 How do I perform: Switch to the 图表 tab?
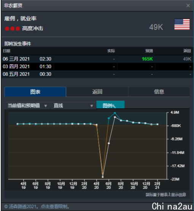35,92
